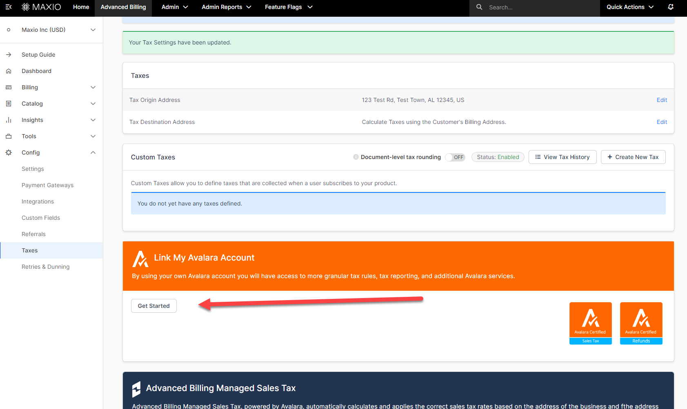The image size is (687, 409).
Task: Select Taxes in the sidebar
Action: (51, 250)
